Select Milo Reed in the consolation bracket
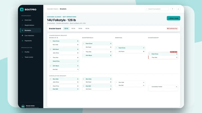This screenshot has width=202, height=113. (97, 82)
